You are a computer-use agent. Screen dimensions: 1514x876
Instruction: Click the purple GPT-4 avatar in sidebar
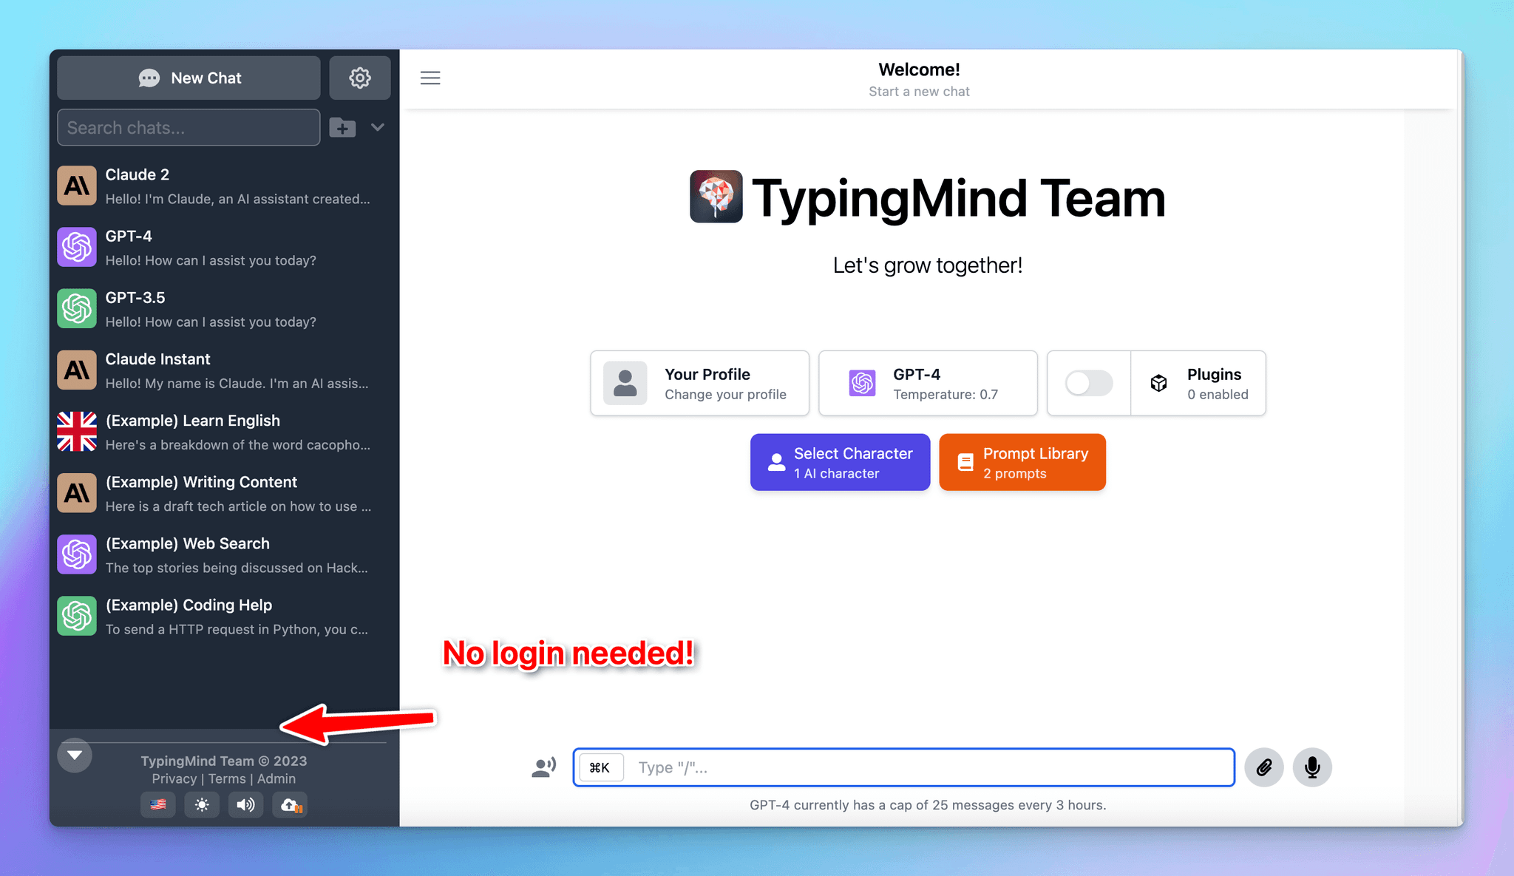tap(77, 247)
